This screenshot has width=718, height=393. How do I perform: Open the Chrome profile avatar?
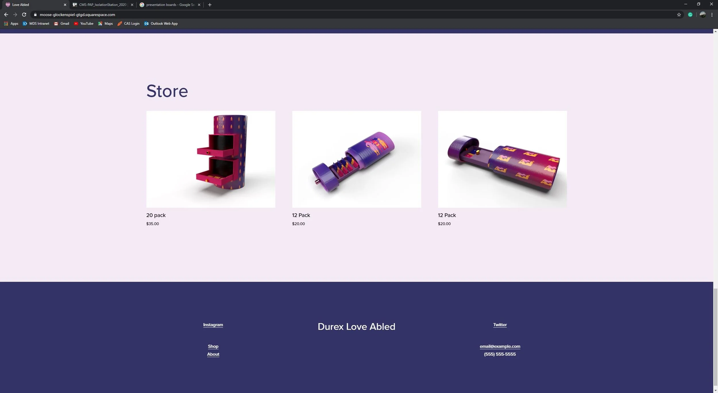point(702,15)
